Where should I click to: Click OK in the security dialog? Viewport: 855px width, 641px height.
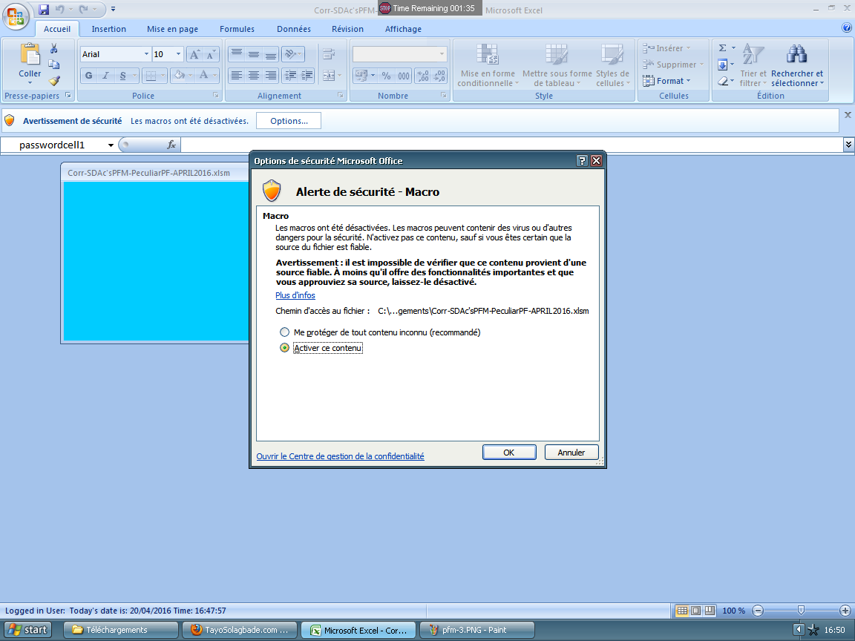(x=509, y=453)
